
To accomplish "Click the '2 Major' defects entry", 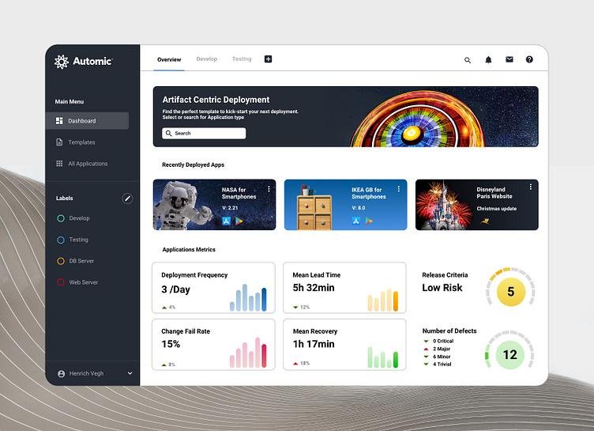I will point(437,349).
